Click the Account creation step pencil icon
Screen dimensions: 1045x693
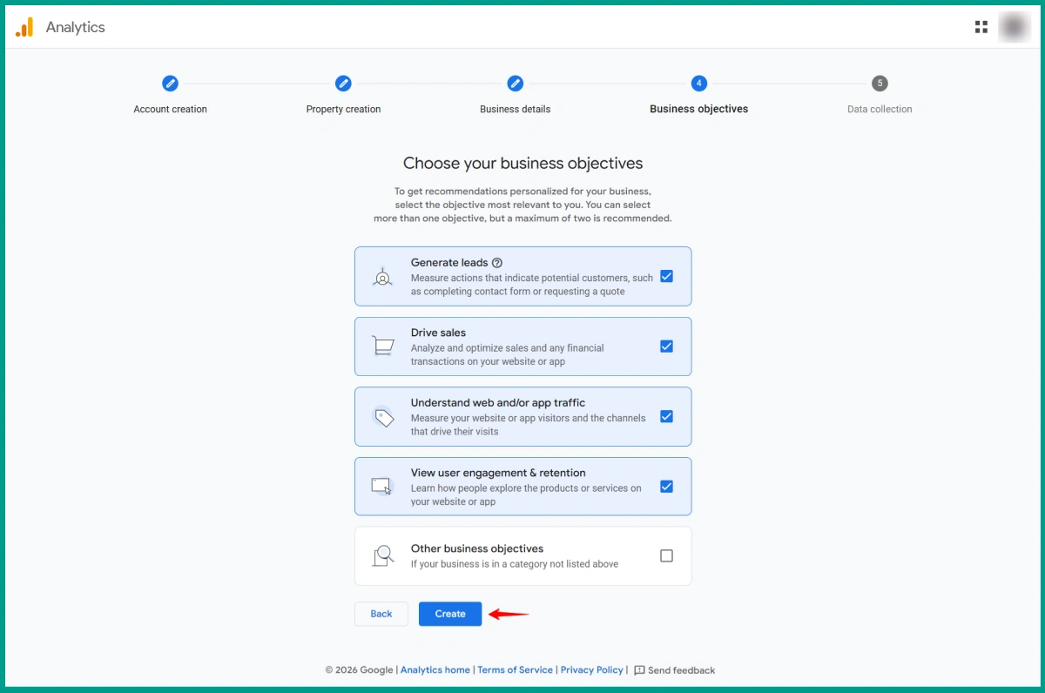170,84
